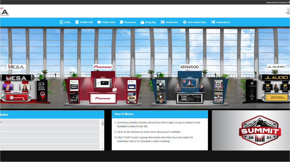This screenshot has height=162, width=290.
Task: Click the JL Audio booth representative
Action: [276, 88]
